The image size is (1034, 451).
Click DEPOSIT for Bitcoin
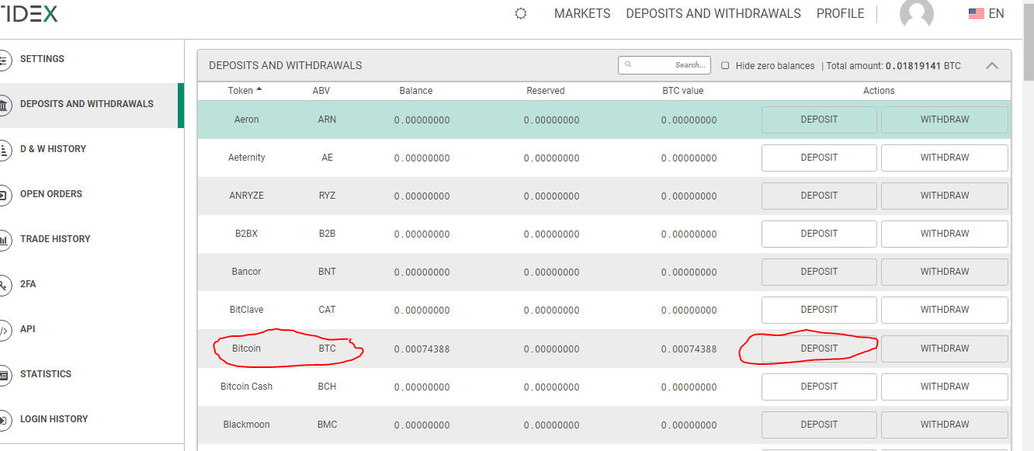819,349
